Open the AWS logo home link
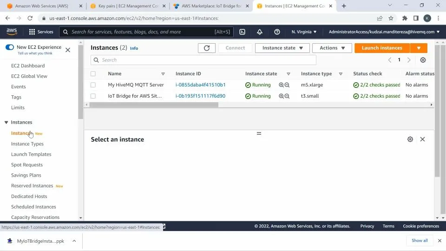 coord(12,32)
